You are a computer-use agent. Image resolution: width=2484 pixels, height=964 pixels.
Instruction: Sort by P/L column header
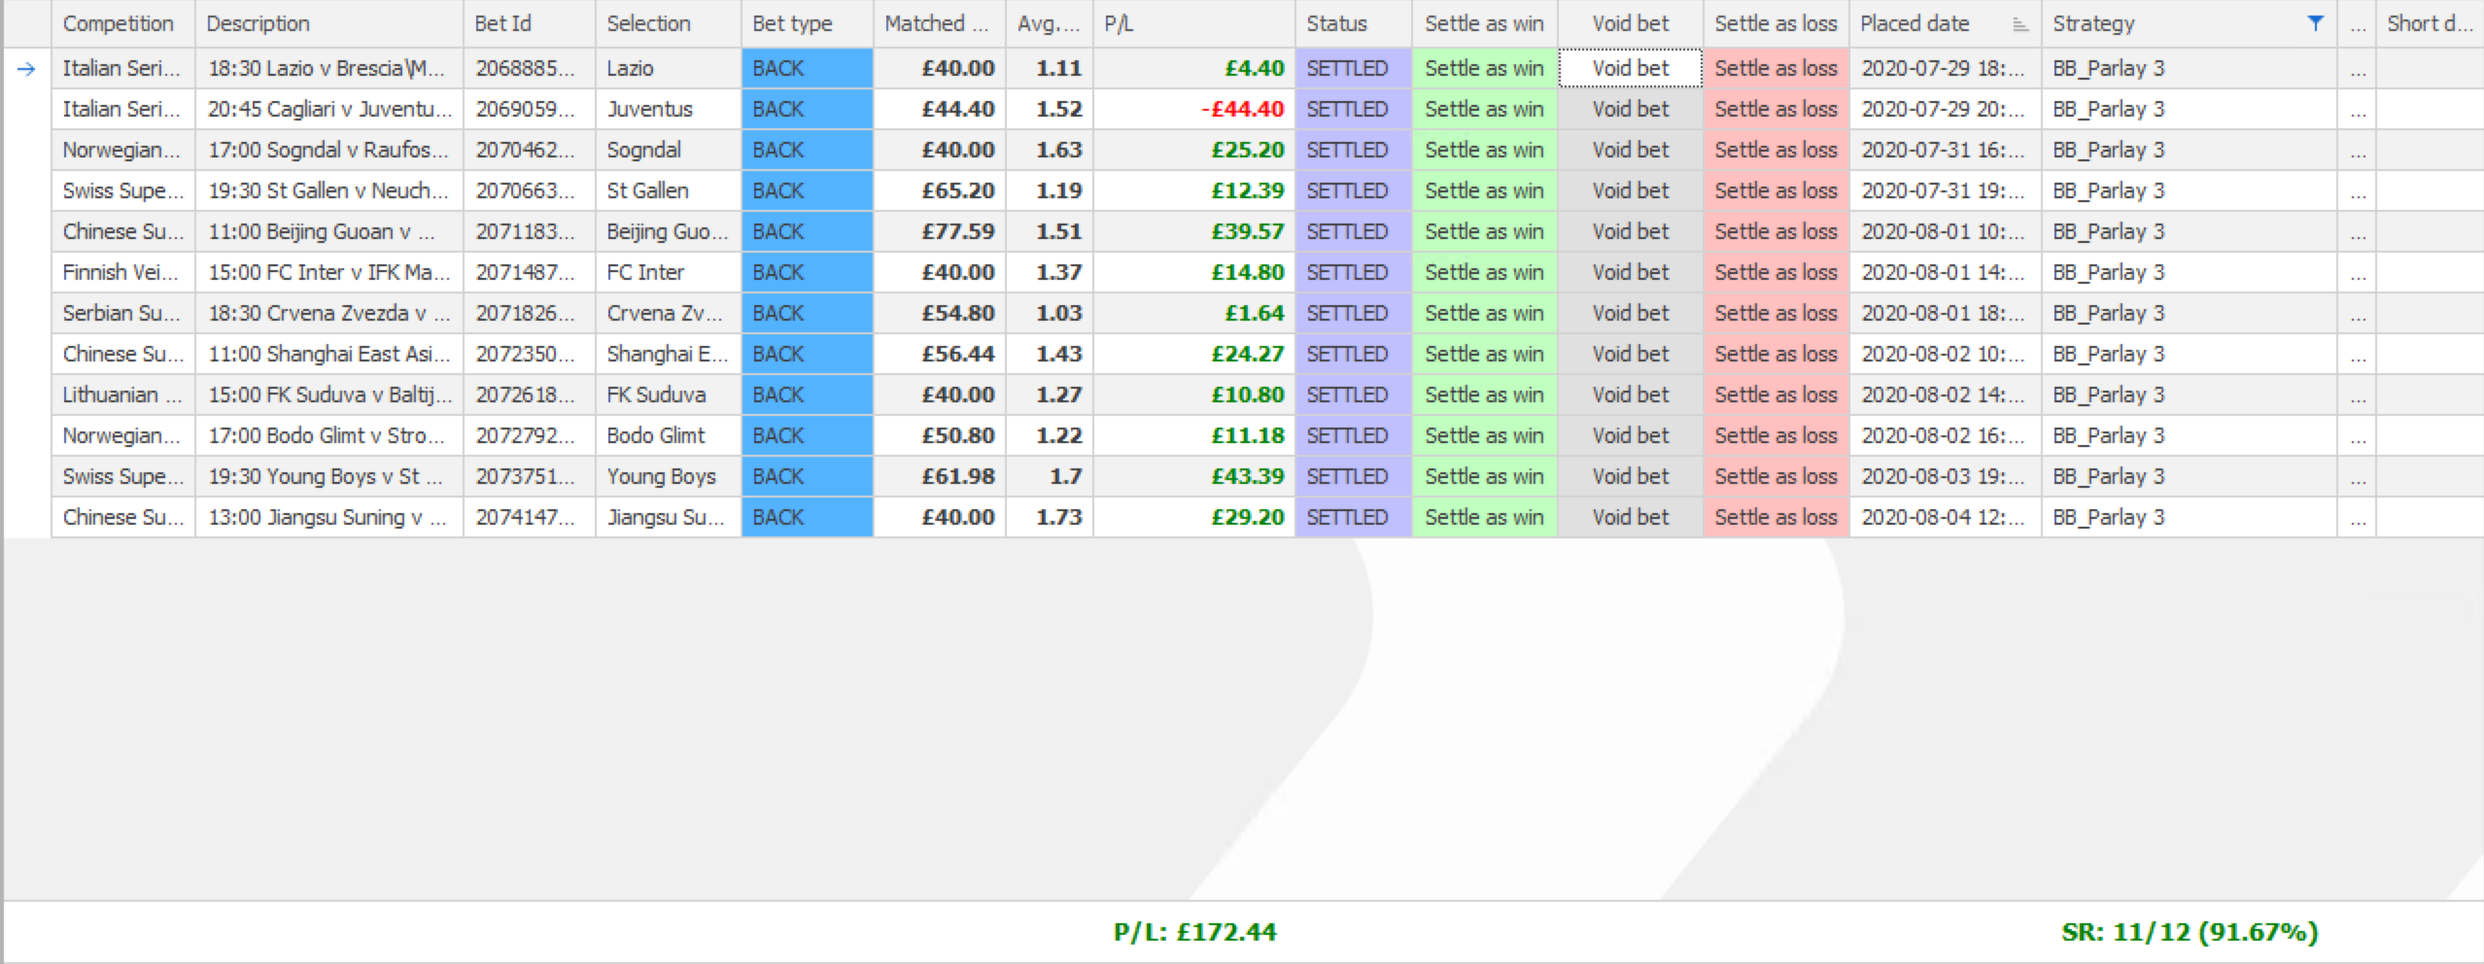point(1193,23)
